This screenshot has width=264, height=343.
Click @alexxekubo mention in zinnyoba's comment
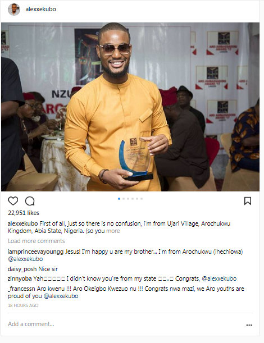[x=219, y=278]
